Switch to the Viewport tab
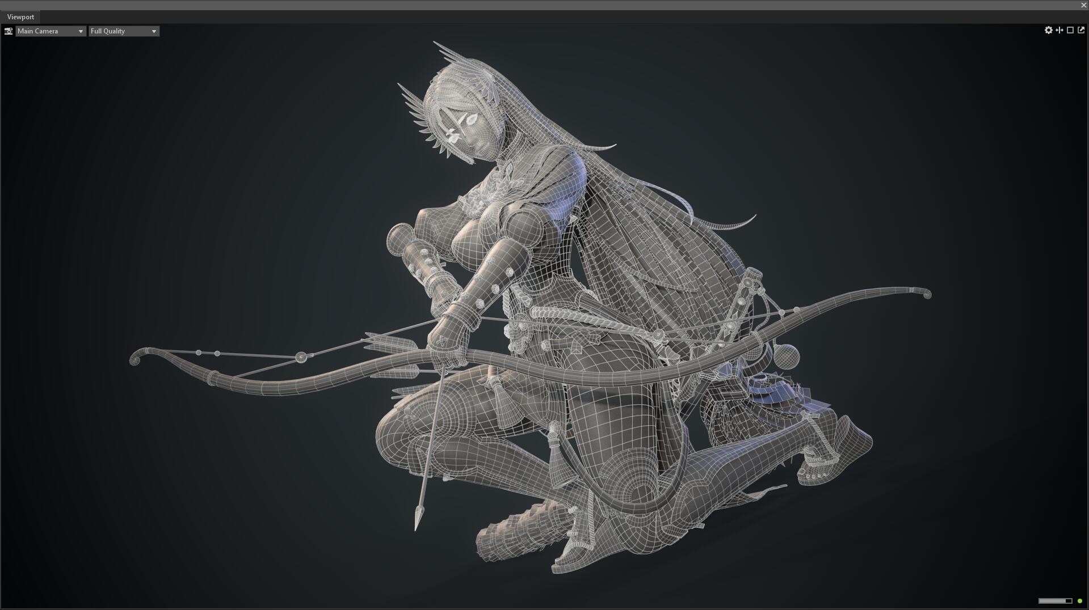This screenshot has width=1089, height=610. [x=20, y=17]
